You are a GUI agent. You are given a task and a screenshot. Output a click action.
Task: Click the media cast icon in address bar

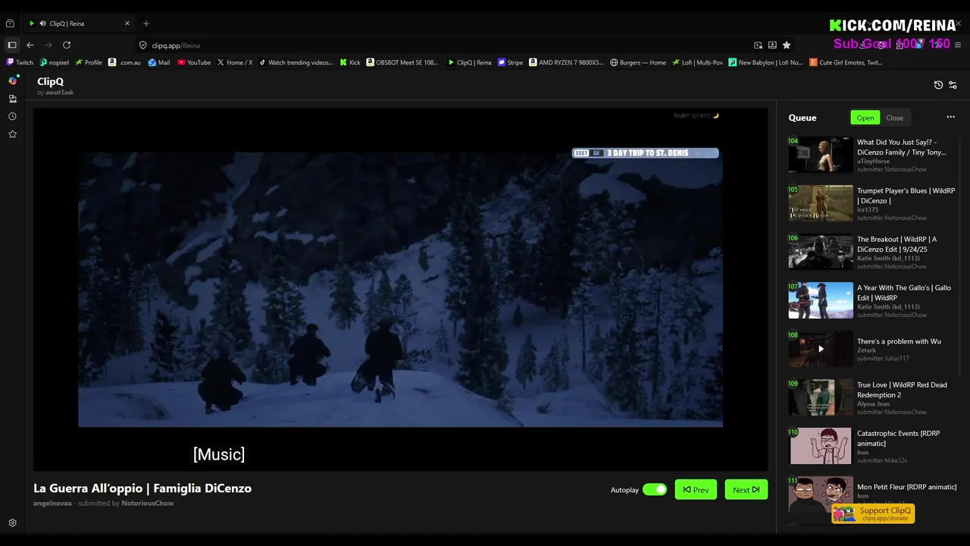pyautogui.click(x=758, y=45)
